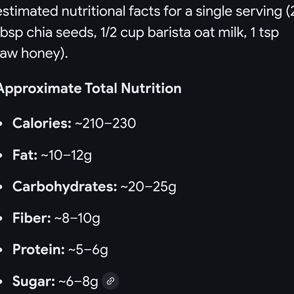Click the "single serving" text
Image resolution: width=294 pixels, height=294 pixels.
[x=239, y=12]
